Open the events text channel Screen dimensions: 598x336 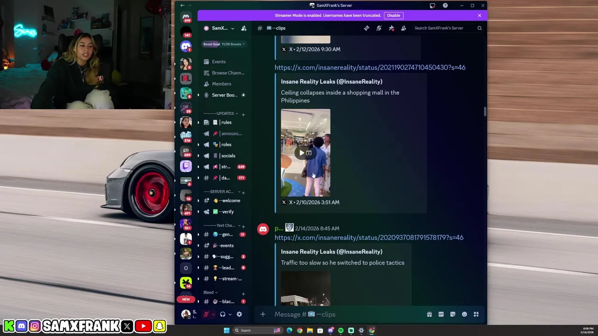[x=224, y=245]
